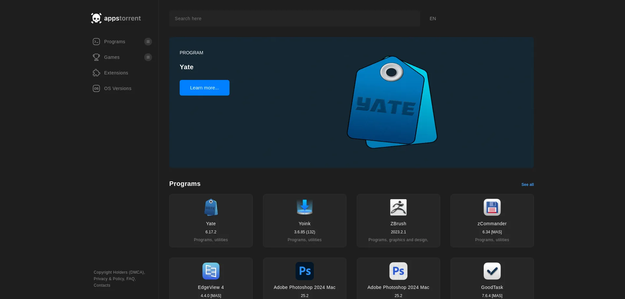Screen dimensions: 625x299
Task: Click the Yoink card title
Action: coord(305,224)
